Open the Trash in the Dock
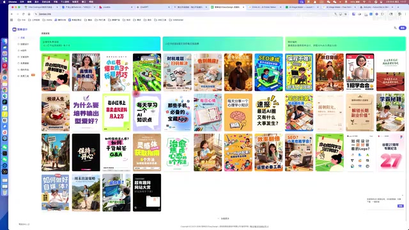The width and height of the screenshot is (409, 230). coord(4,192)
